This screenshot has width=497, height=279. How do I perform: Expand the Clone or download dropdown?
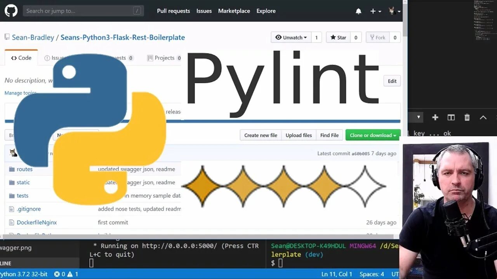click(373, 135)
